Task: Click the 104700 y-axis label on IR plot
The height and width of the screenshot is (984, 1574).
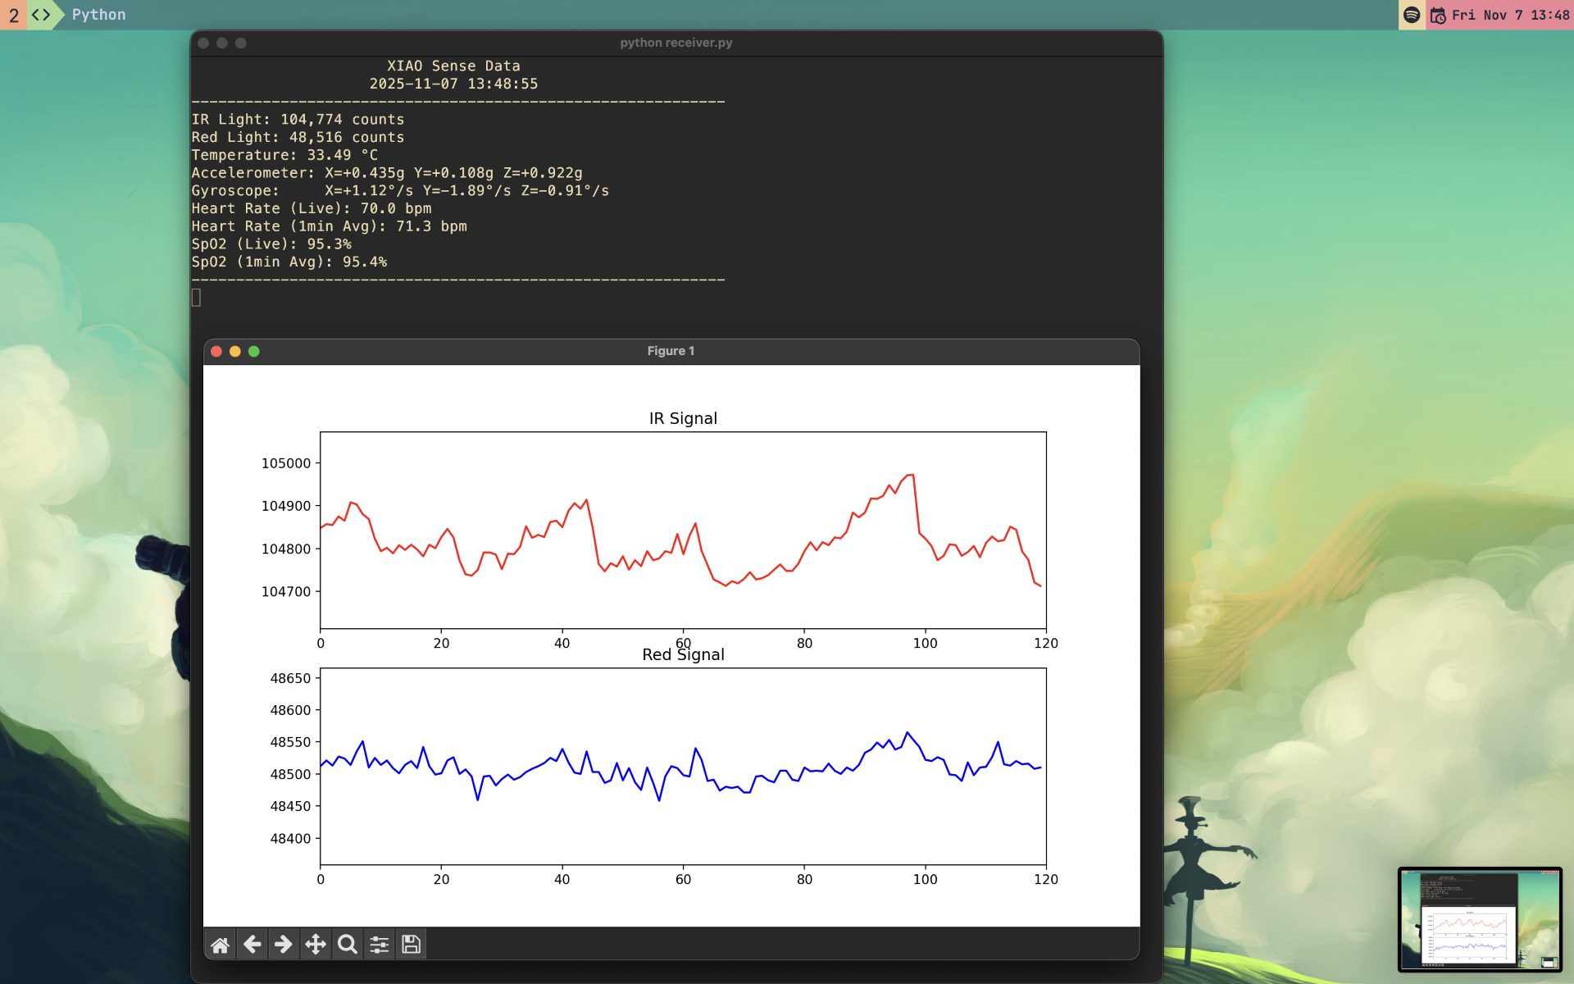Action: [x=286, y=592]
